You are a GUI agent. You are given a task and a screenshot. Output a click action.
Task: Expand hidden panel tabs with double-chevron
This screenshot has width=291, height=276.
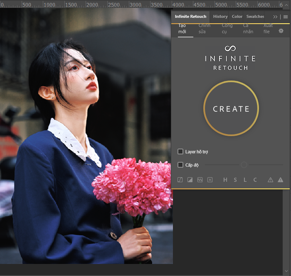click(275, 17)
